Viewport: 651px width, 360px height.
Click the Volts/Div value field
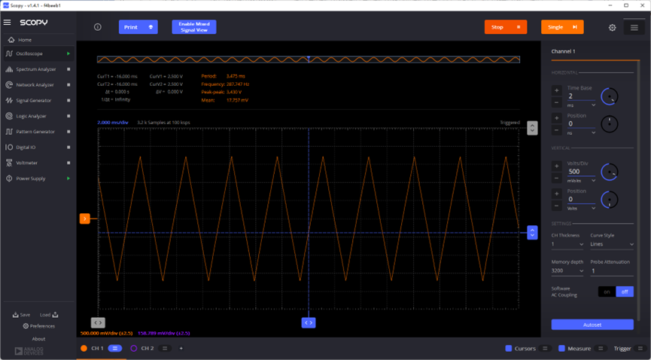[x=581, y=171]
